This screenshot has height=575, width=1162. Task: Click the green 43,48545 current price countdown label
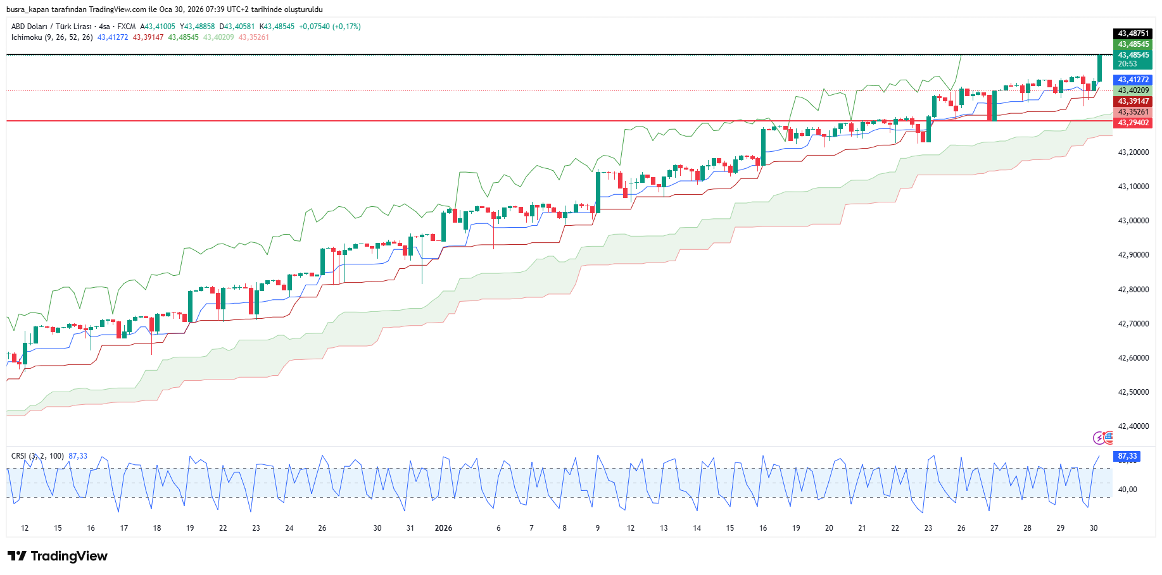coord(1132,59)
